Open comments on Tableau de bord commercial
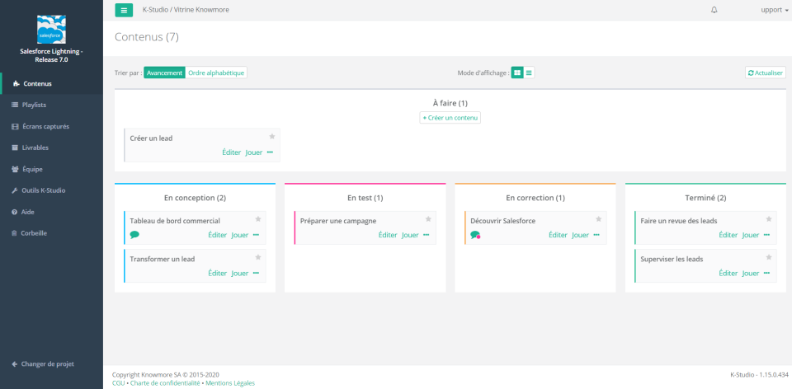792x389 pixels. tap(134, 235)
